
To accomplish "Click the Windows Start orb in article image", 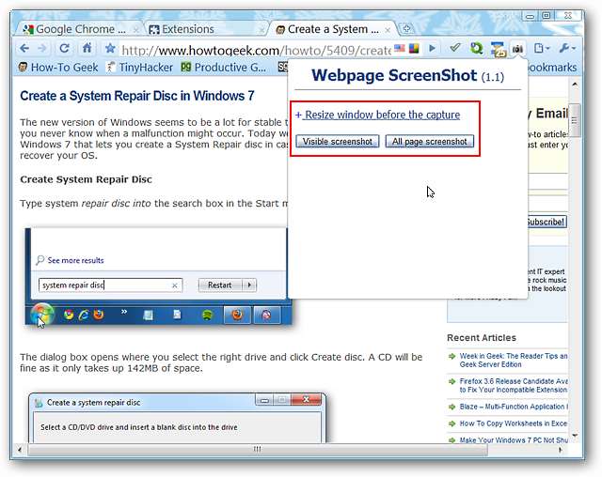I will pos(41,315).
